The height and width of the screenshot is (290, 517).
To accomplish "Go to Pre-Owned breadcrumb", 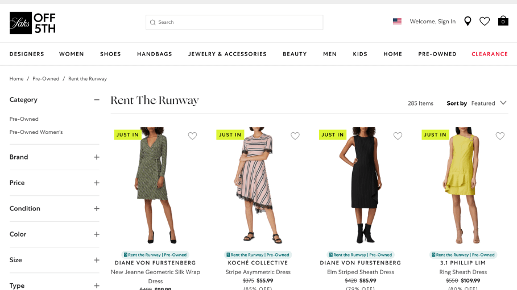I will tap(46, 79).
